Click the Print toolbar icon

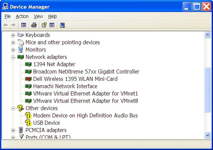point(34,25)
